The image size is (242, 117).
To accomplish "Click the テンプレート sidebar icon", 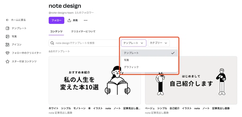I will [x=7, y=28].
